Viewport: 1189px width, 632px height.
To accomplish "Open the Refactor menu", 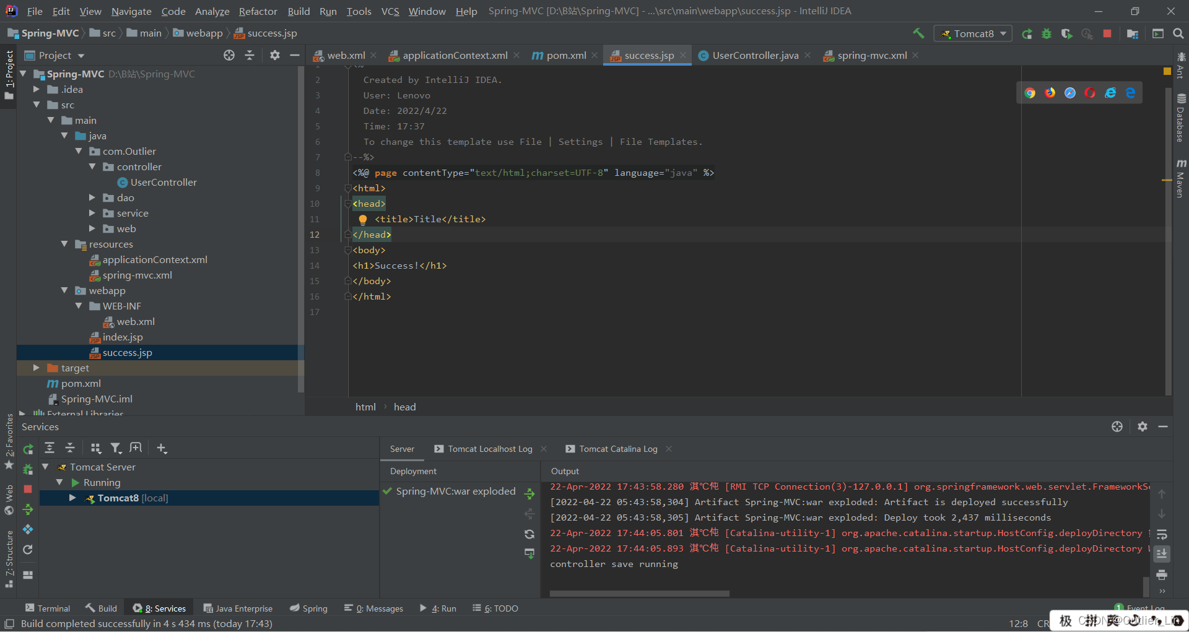I will [x=258, y=11].
